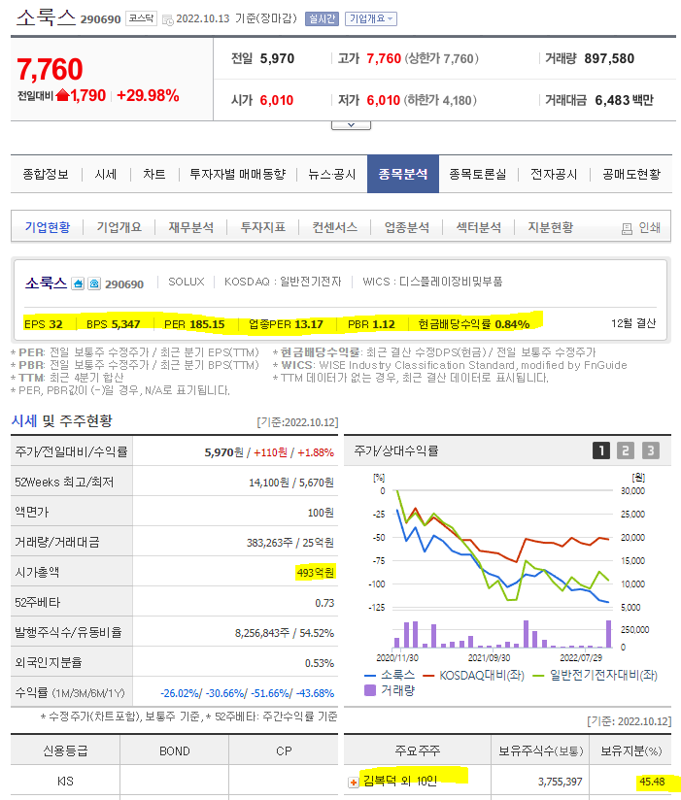Click the 8,256,843주 / 54.52% value
The height and width of the screenshot is (800, 681).
click(285, 633)
